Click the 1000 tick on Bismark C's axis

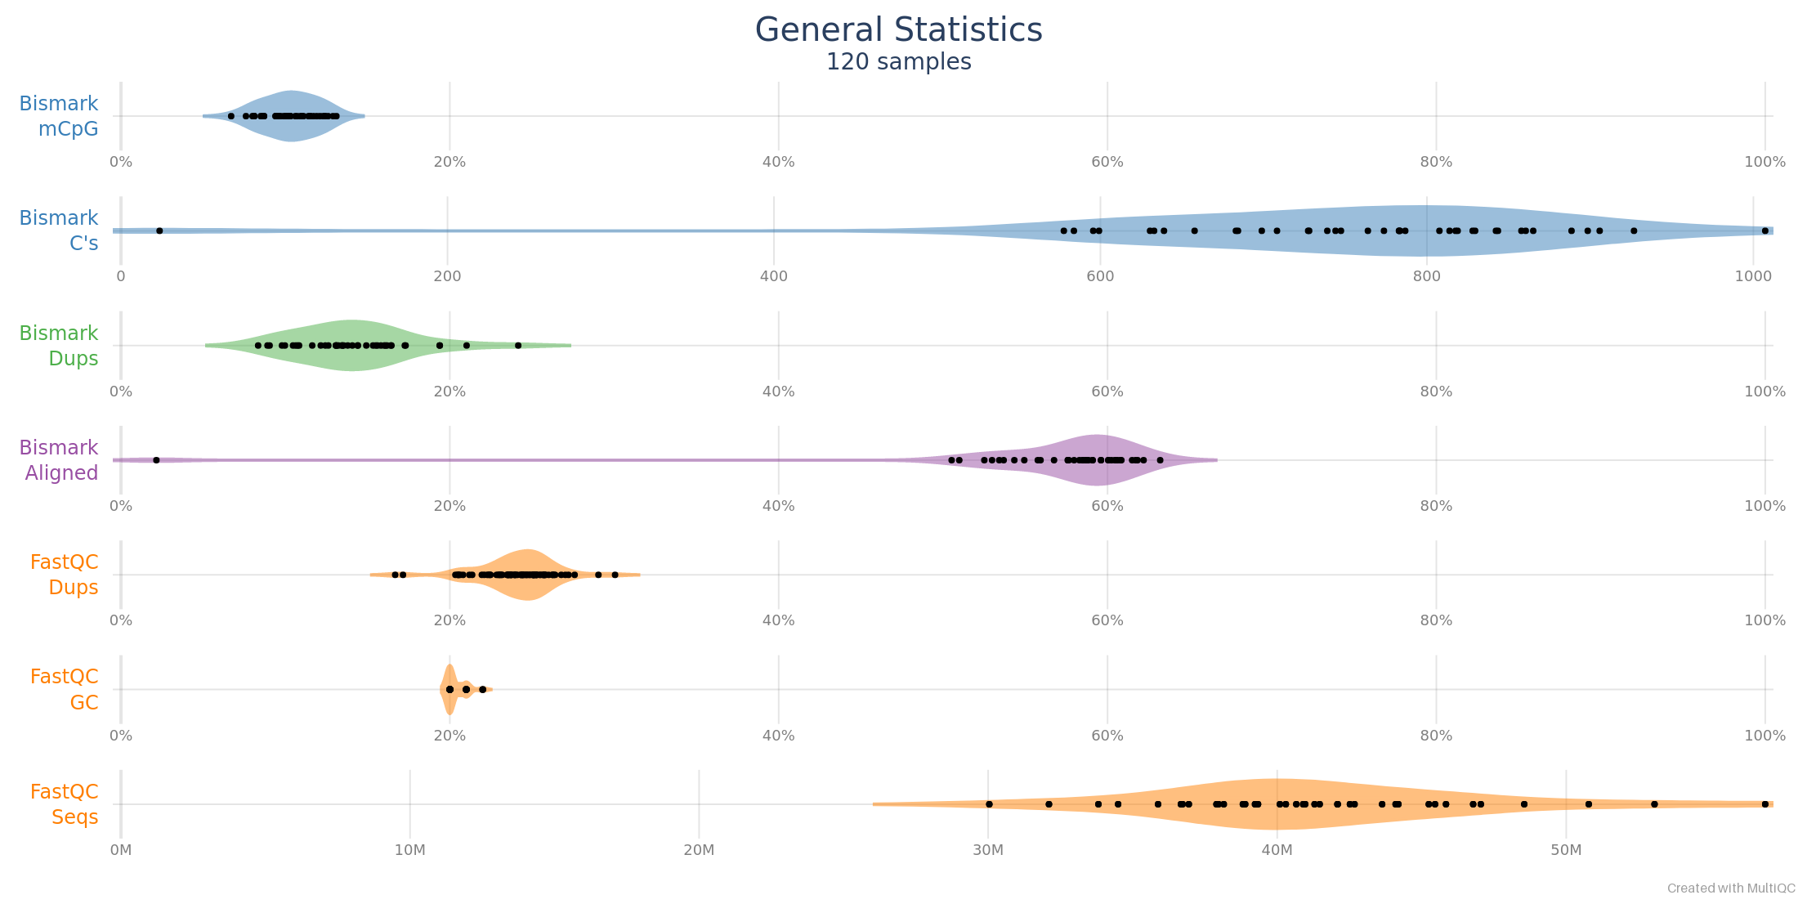[1753, 276]
